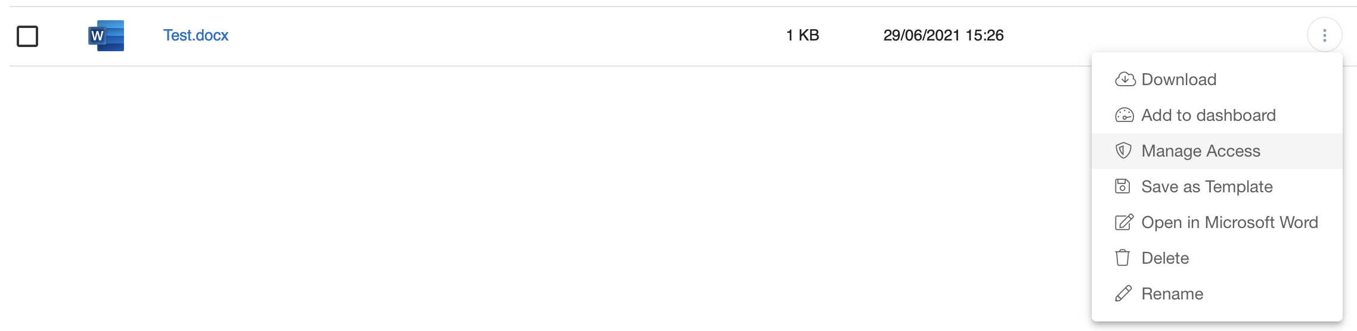Click the Manage Access shield icon

[1123, 151]
